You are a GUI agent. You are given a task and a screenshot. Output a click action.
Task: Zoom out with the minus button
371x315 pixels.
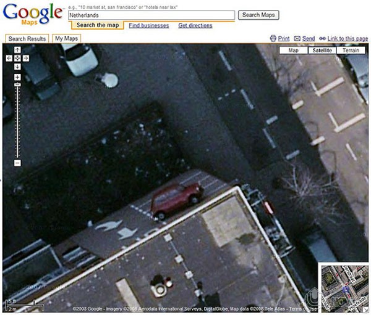[17, 163]
